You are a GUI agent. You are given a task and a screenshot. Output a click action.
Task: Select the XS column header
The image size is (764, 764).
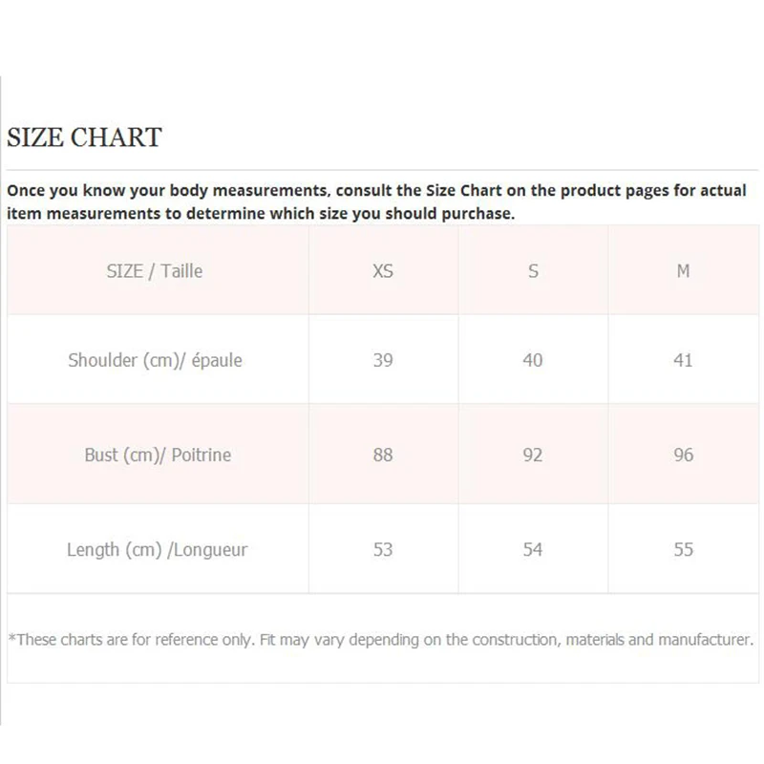pyautogui.click(x=383, y=271)
